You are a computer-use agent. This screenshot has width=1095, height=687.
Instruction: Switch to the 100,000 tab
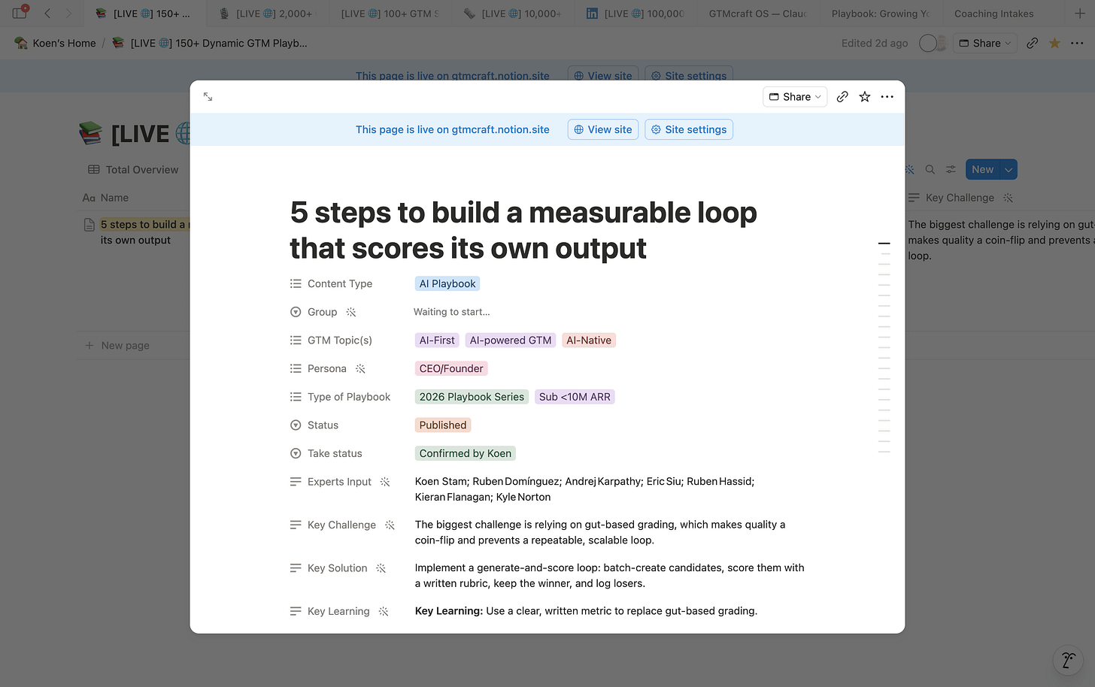[x=634, y=14]
